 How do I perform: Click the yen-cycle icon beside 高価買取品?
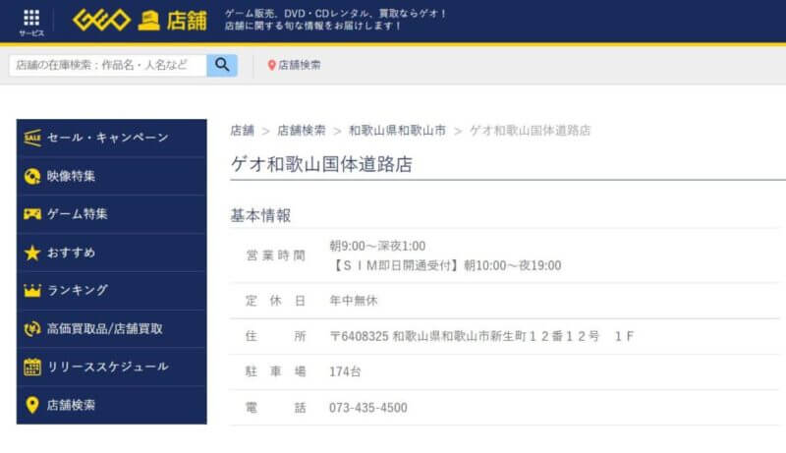(32, 329)
